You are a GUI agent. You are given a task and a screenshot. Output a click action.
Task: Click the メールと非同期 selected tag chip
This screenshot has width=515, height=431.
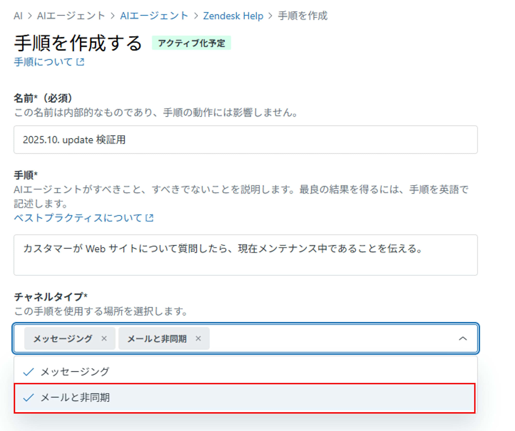(x=157, y=339)
